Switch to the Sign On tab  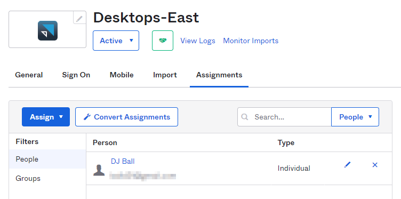[x=76, y=75]
